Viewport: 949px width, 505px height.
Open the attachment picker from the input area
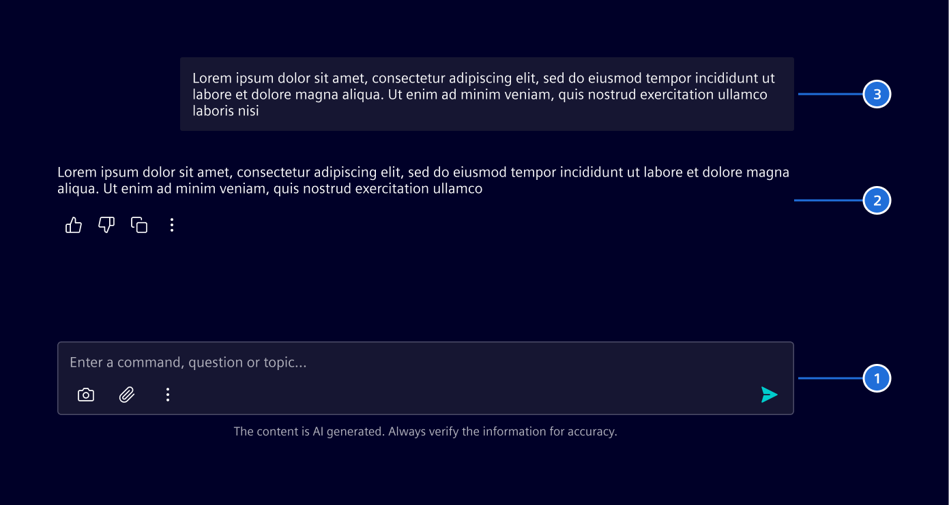[x=126, y=394]
